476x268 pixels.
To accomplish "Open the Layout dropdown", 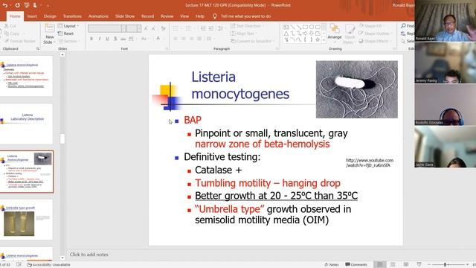I will (x=68, y=26).
